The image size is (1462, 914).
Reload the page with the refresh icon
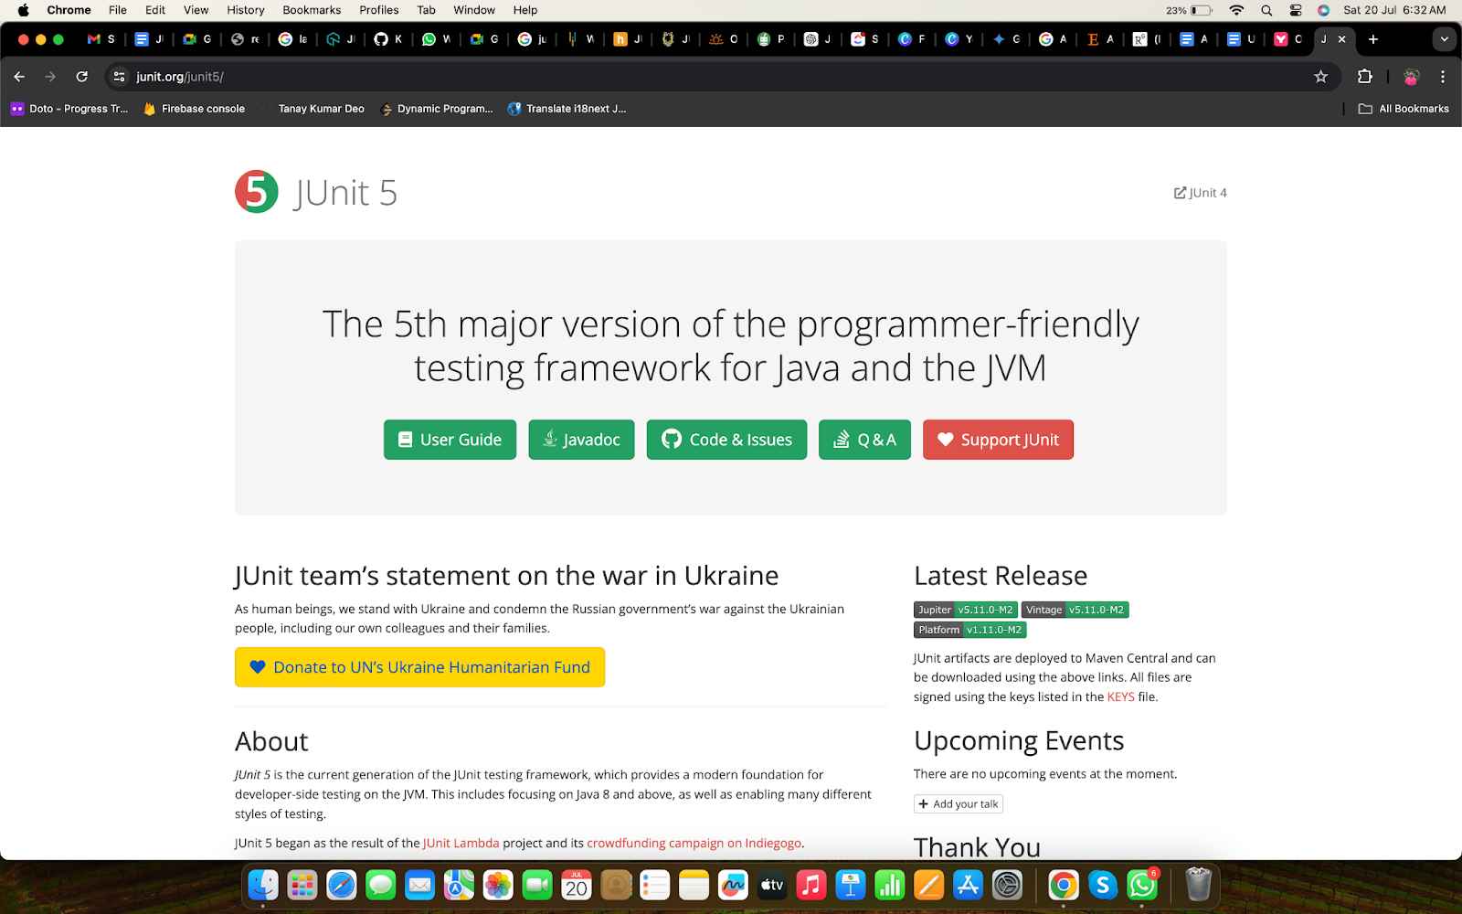82,77
